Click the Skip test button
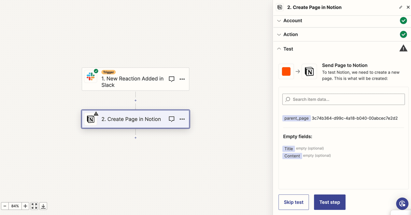 [294, 202]
